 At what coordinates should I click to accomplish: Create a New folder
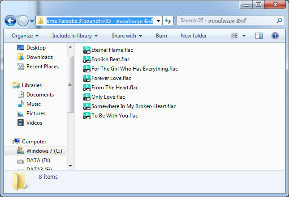point(194,36)
